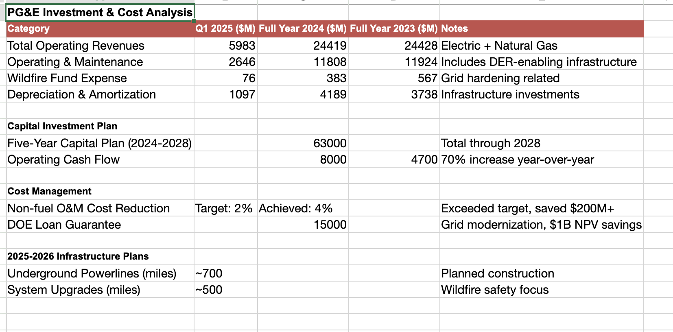
Task: Select the Depreciation value 3738
Action: (424, 94)
